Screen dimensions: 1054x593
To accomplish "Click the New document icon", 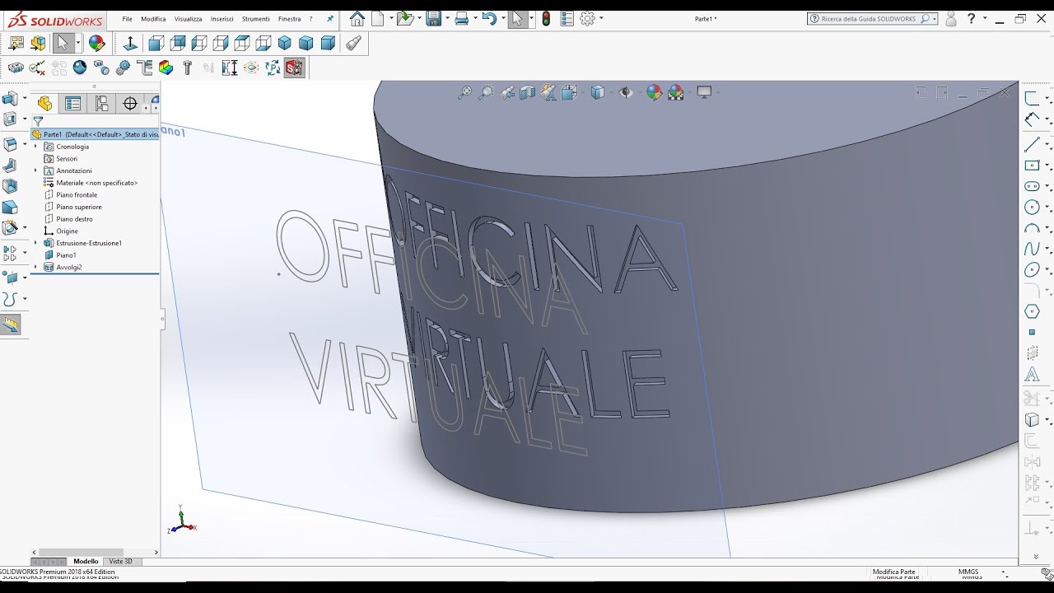I will [x=377, y=18].
